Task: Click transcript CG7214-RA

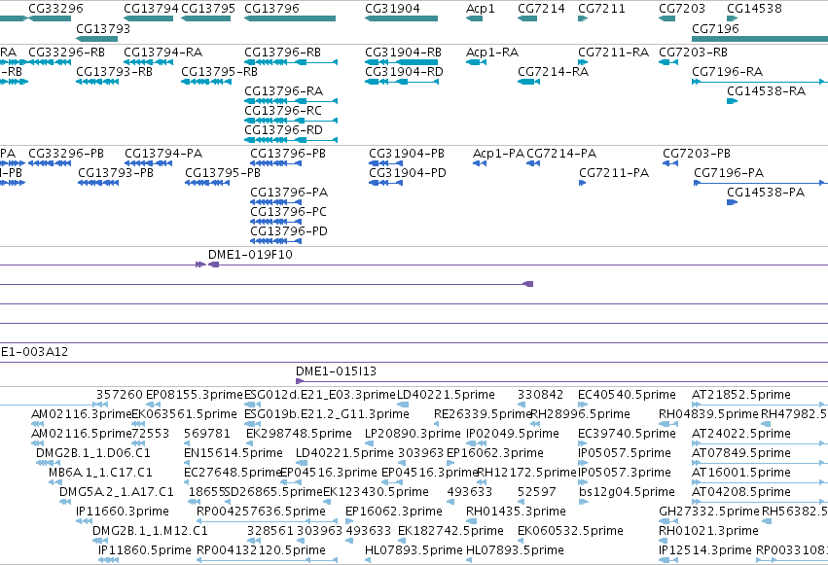Action: point(528,82)
